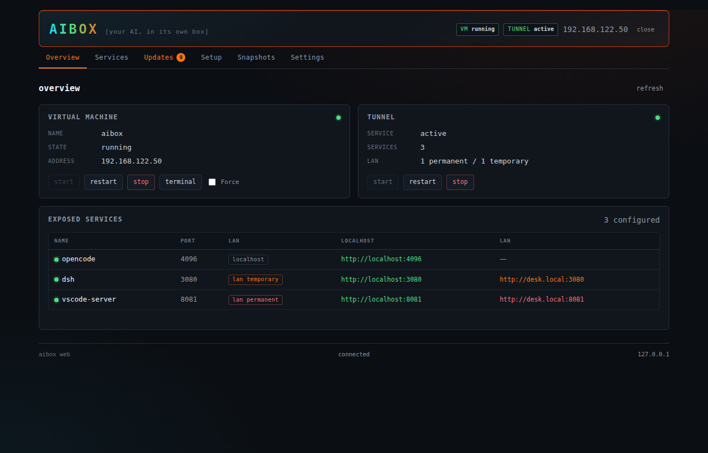The height and width of the screenshot is (453, 708).
Task: Open the http://localhost:3080 link
Action: pos(381,280)
